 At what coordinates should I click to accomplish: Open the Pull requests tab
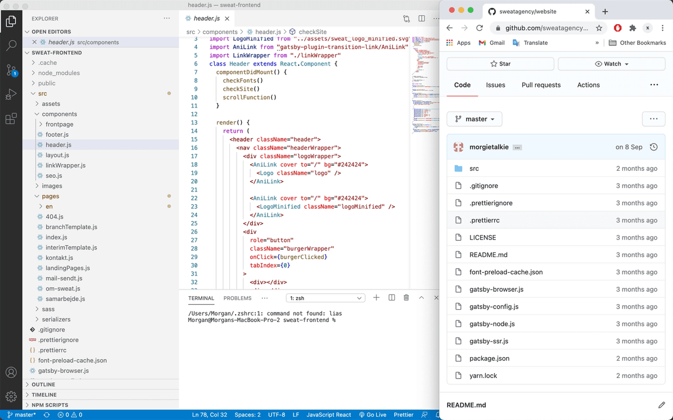(541, 85)
